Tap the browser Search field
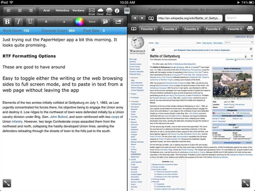The height and width of the screenshot is (191, 255). 239,18
